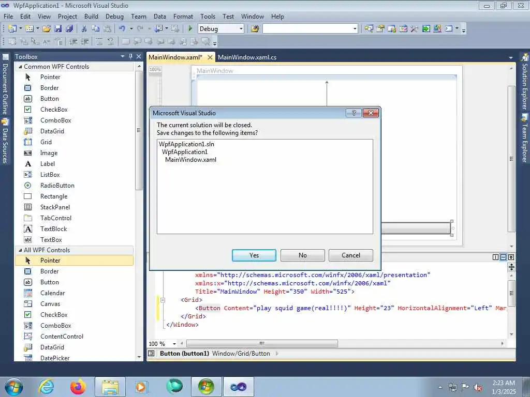Select the Calendar tool in All WPF Controls
Screen dimensions: 530x397
(x=75, y=293)
